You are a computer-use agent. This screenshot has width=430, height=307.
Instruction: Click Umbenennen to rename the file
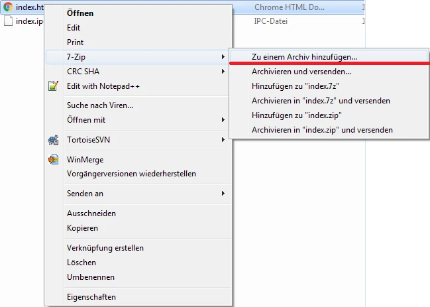pyautogui.click(x=91, y=277)
